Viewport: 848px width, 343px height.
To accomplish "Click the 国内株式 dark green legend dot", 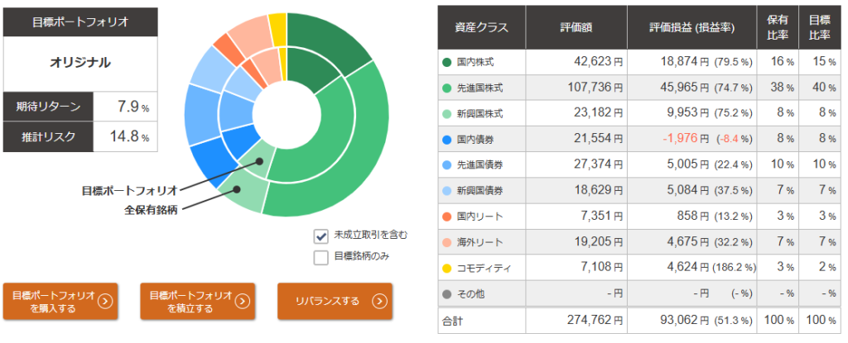I will coord(448,62).
